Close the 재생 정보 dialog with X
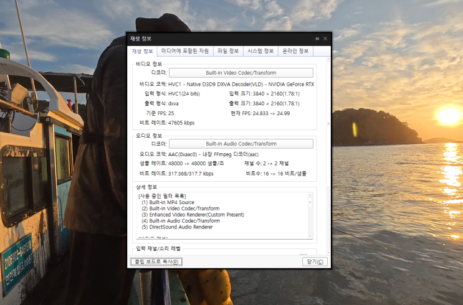The height and width of the screenshot is (305, 463). 325,39
